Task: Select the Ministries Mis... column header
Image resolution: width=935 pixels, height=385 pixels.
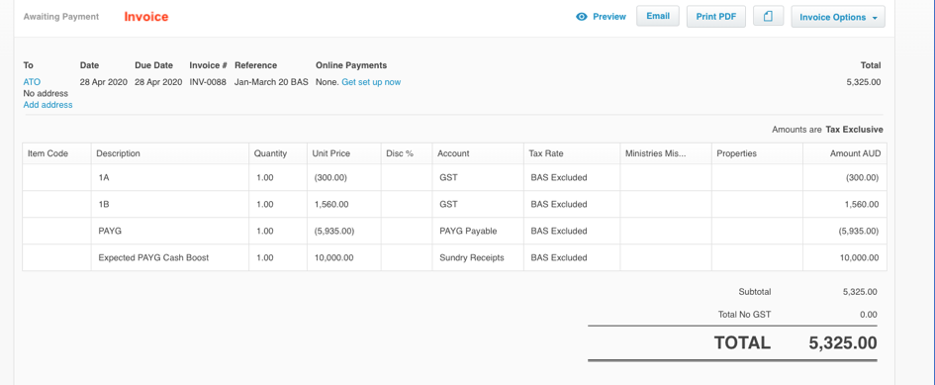Action: (x=666, y=153)
